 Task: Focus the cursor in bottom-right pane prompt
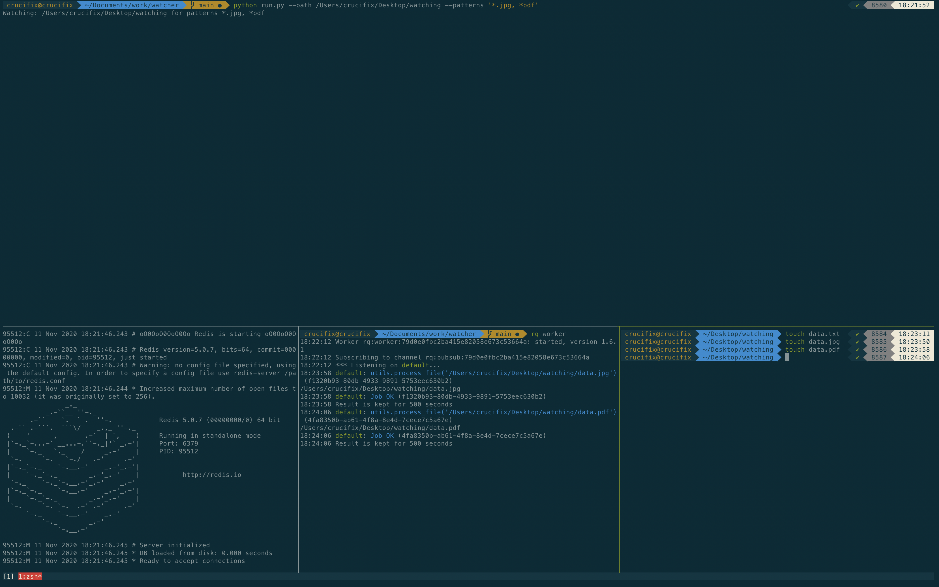[x=787, y=358]
